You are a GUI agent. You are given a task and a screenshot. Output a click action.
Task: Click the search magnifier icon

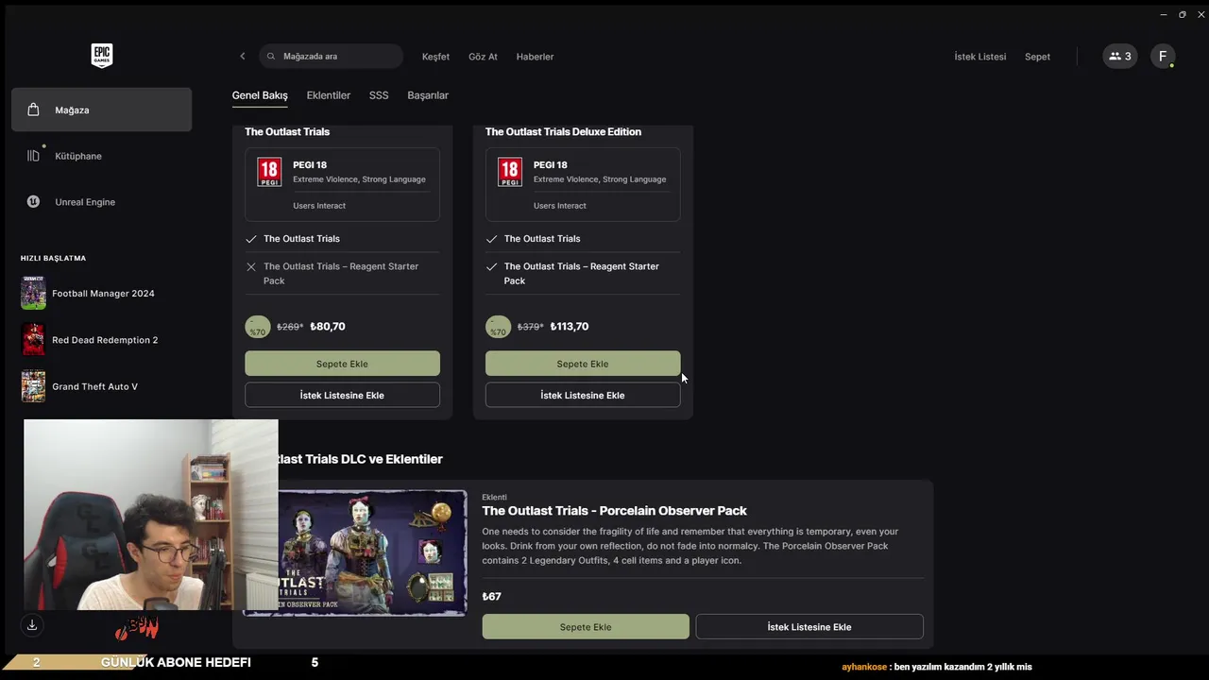tap(273, 57)
